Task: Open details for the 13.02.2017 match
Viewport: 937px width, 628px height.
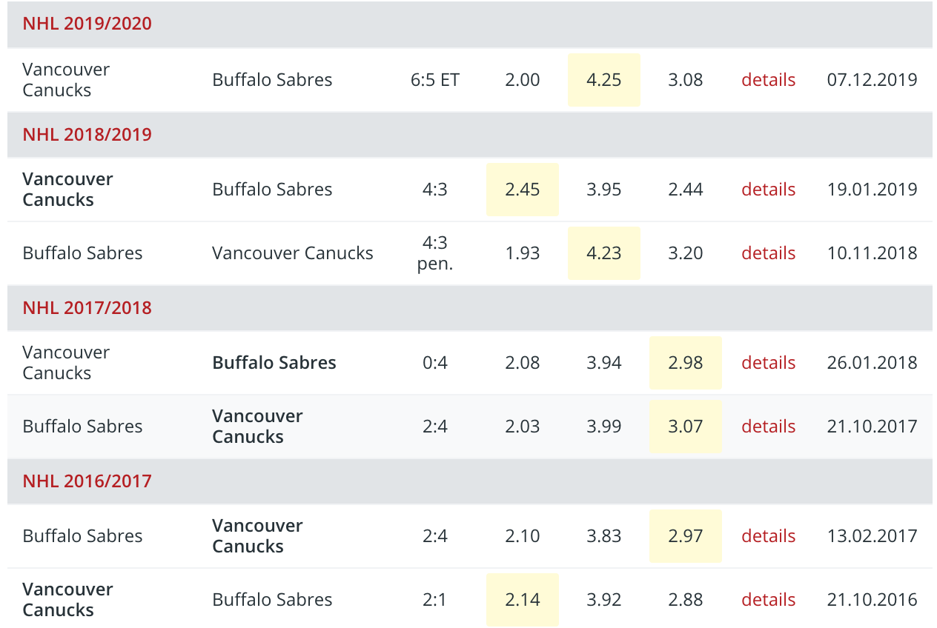Action: point(768,536)
